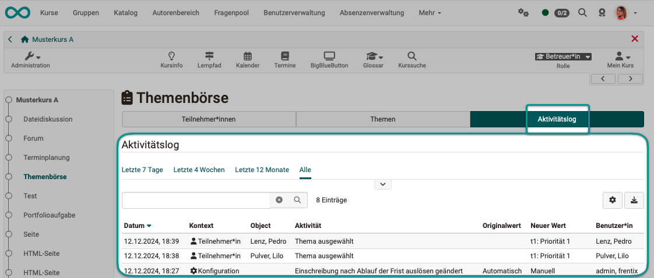Expand the filter chevron below tabs
The width and height of the screenshot is (654, 278).
point(383,184)
